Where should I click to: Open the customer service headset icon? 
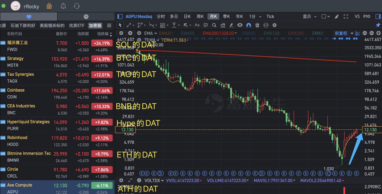tap(77, 6)
